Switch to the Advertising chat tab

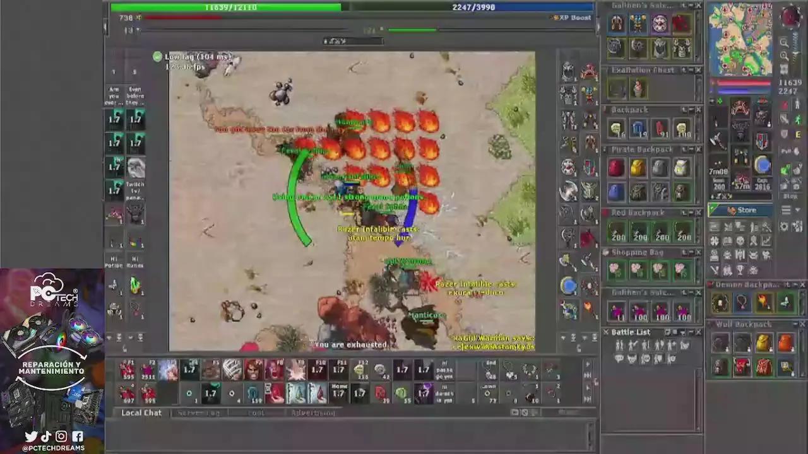313,413
